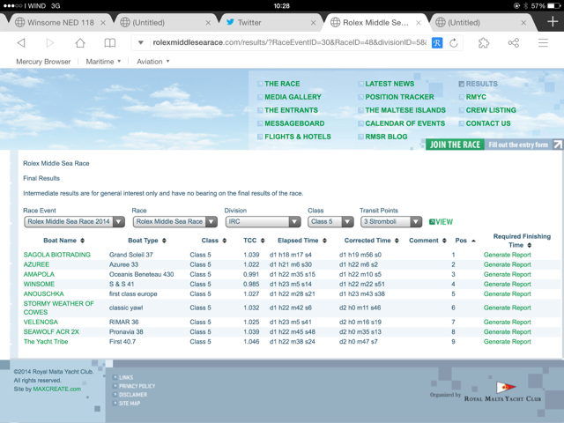Switch to the last (Untitled) tab
Image resolution: width=564 pixels, height=423 pixels.
pyautogui.click(x=480, y=23)
